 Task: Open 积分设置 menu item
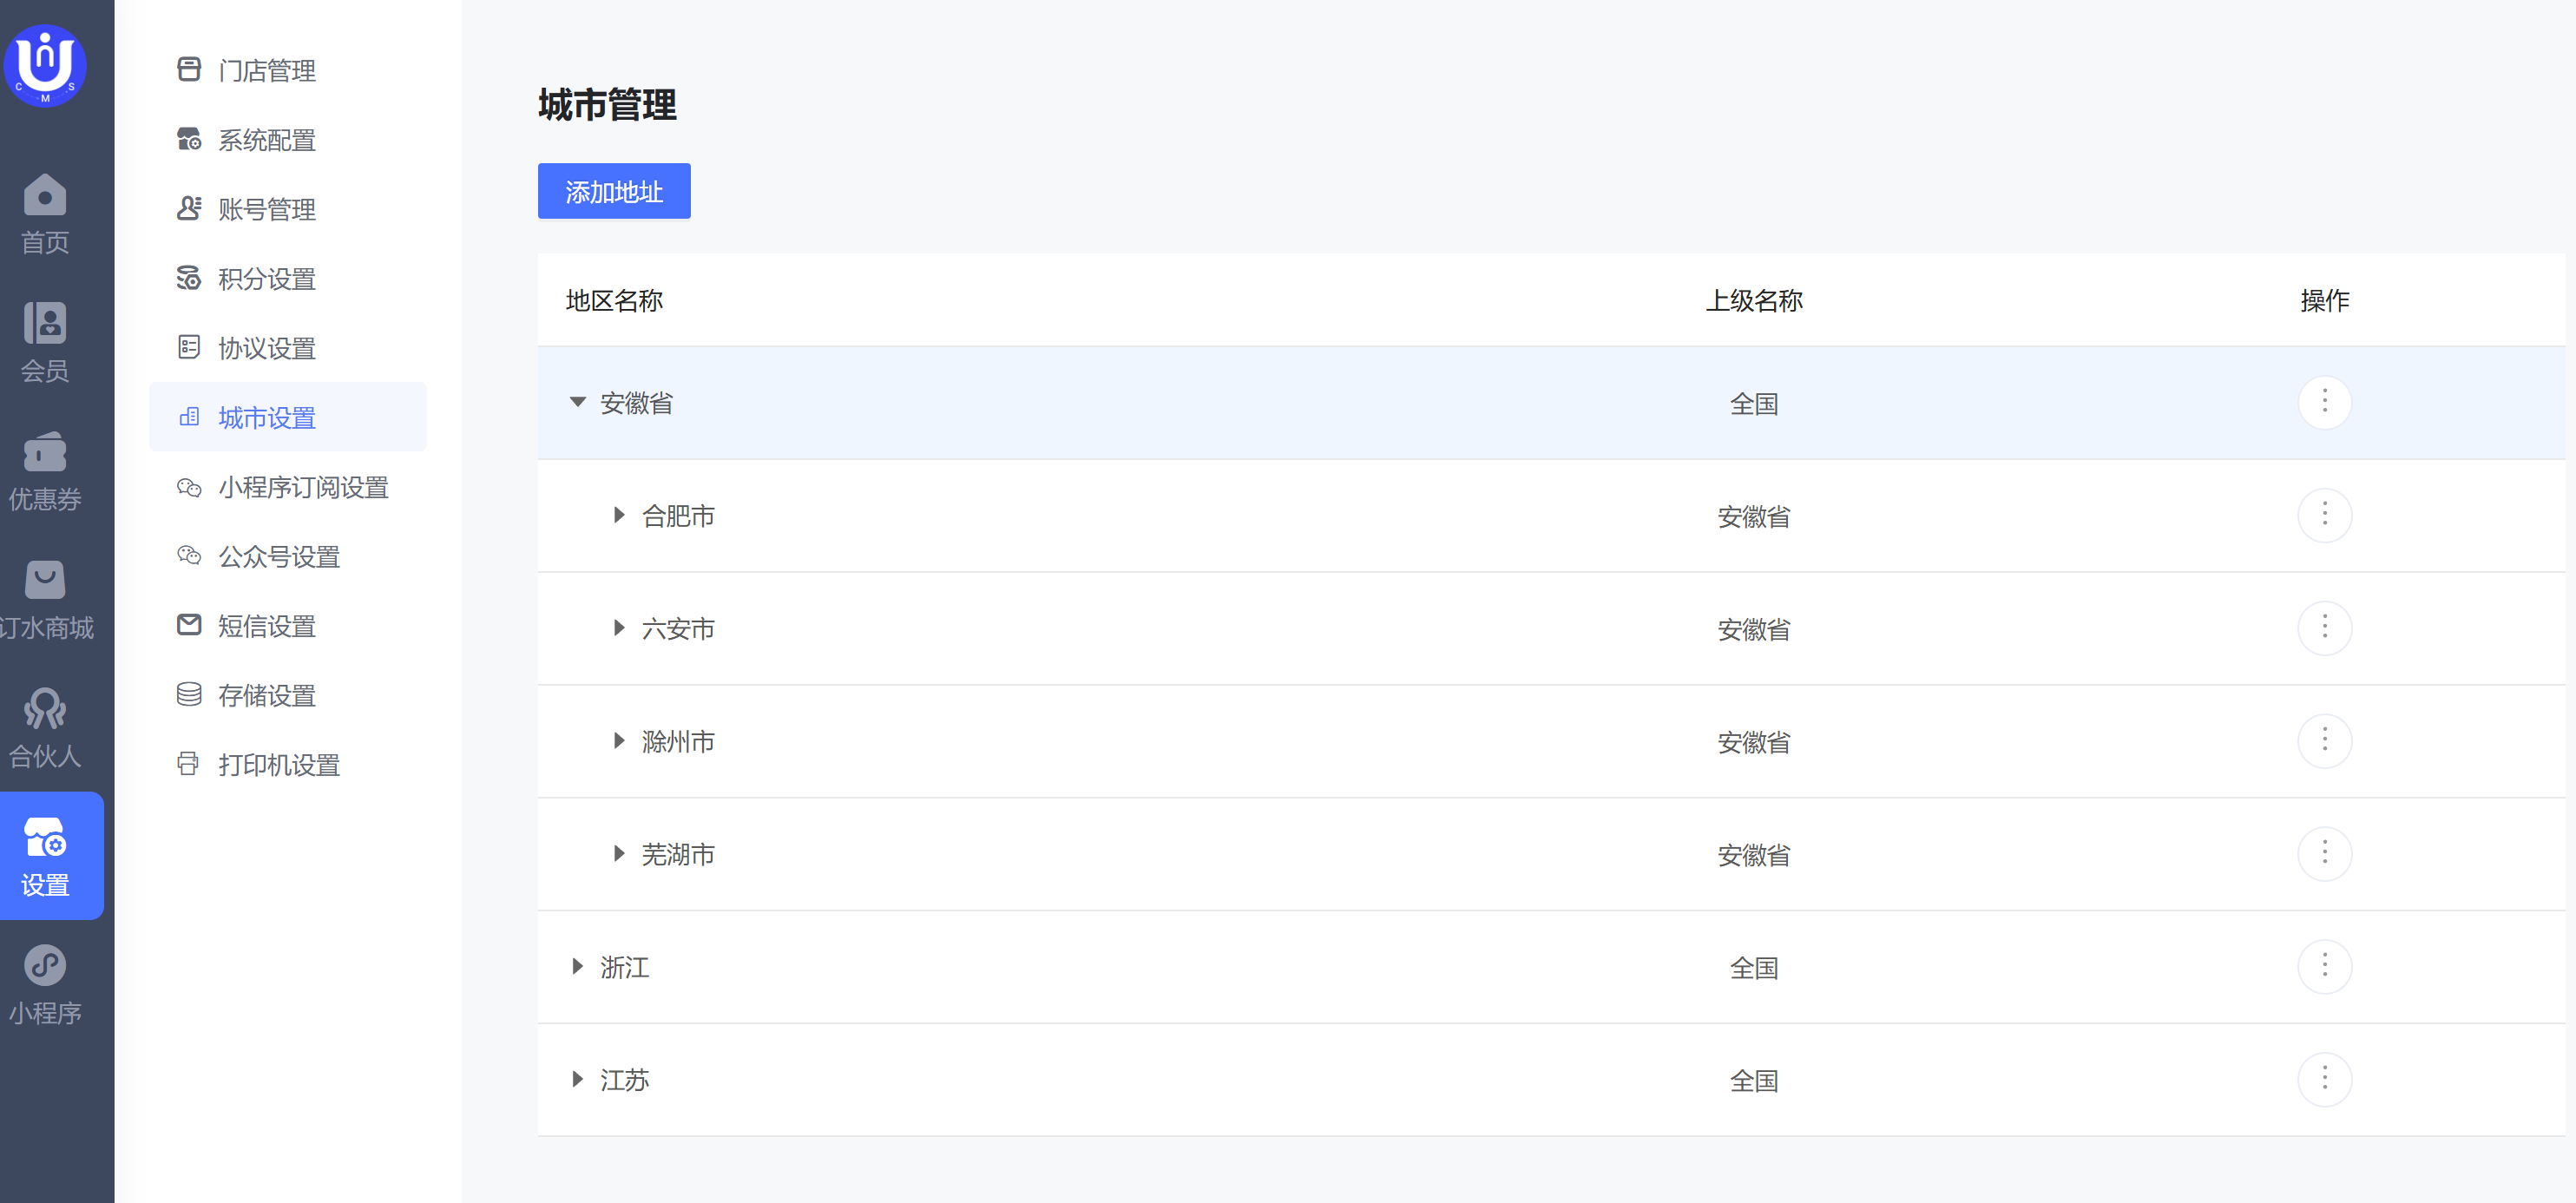click(266, 279)
